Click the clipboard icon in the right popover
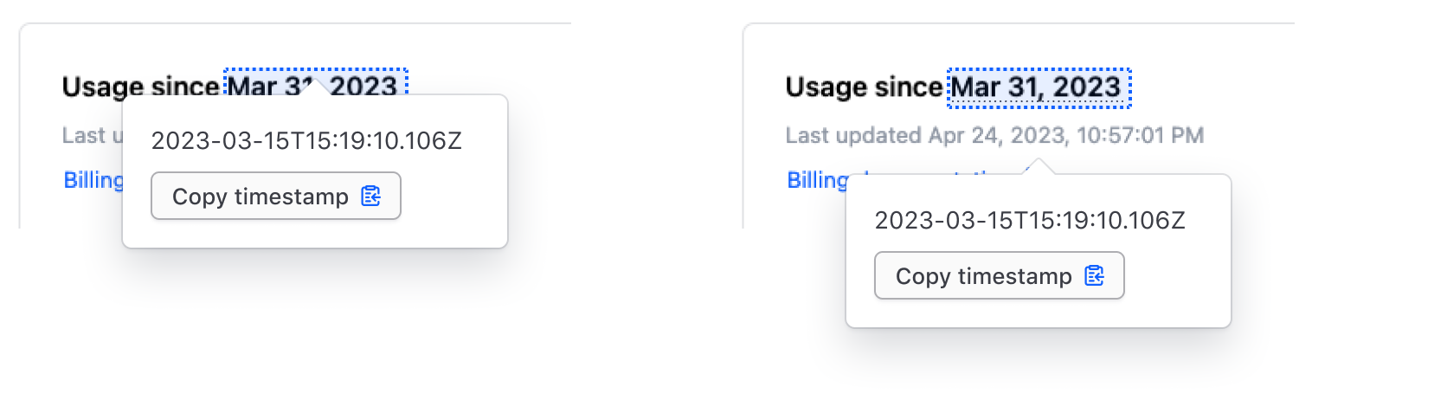Viewport: 1447px width, 400px height. pyautogui.click(x=1095, y=276)
